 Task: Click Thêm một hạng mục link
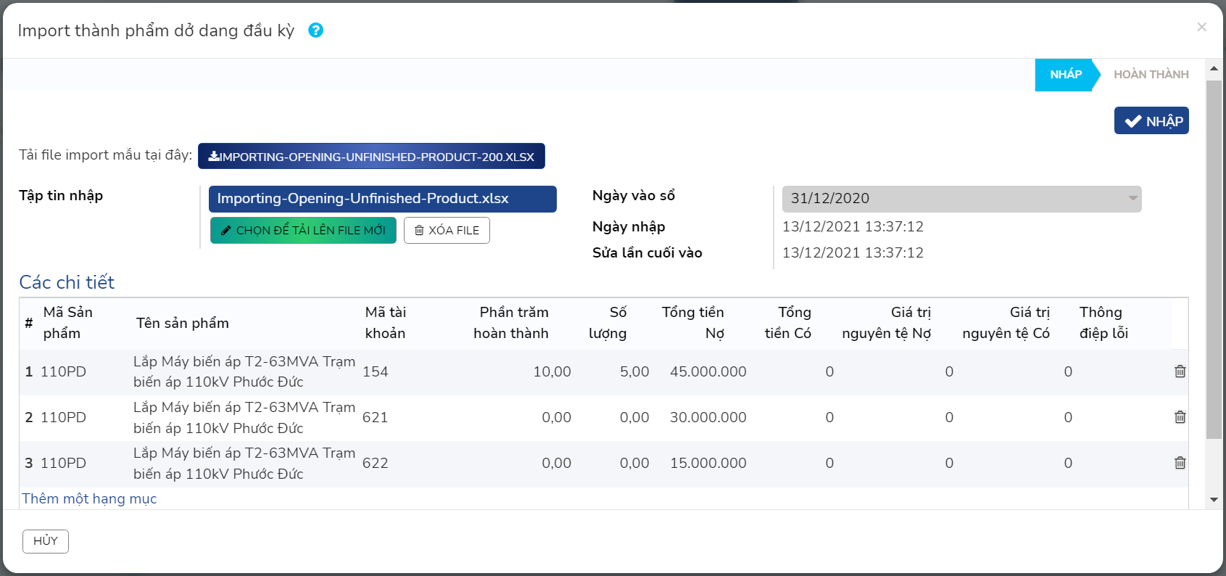[89, 498]
